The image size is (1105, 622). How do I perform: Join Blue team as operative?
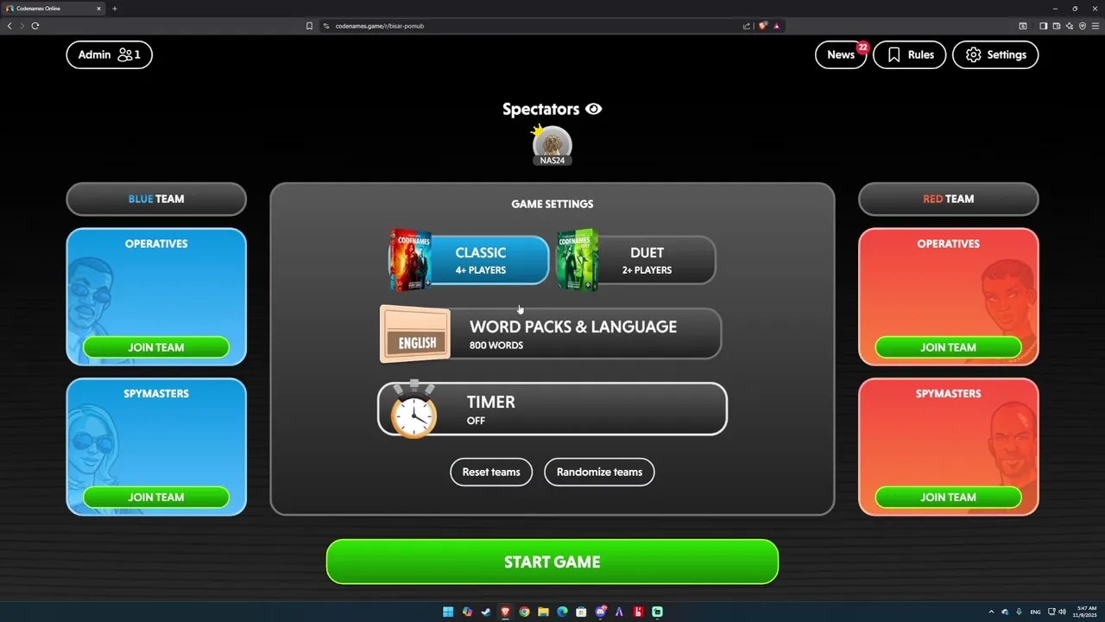(x=156, y=347)
